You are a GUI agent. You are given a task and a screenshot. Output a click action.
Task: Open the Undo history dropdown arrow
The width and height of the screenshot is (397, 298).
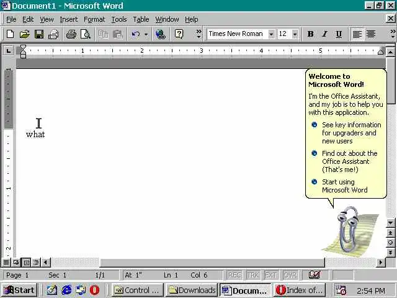tap(146, 34)
